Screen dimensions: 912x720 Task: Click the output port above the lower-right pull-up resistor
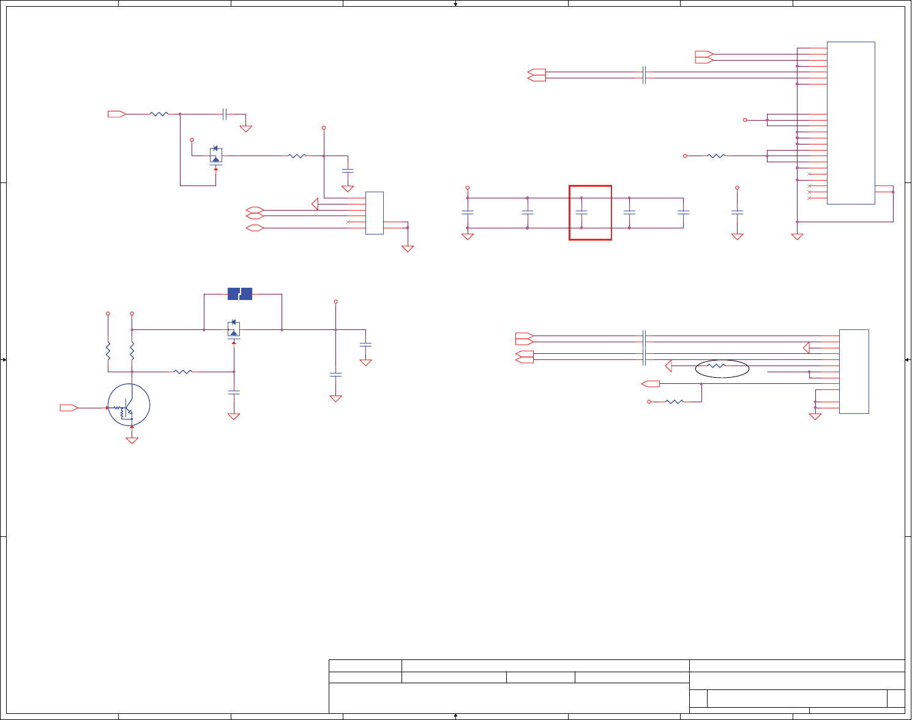651,384
